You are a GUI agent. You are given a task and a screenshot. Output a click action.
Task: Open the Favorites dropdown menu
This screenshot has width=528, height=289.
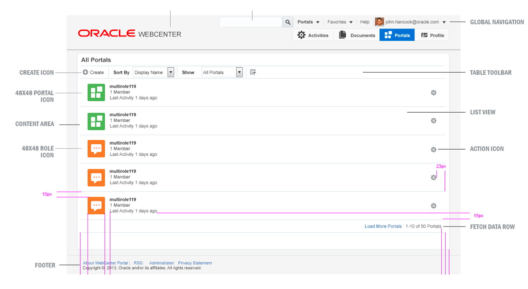[340, 22]
